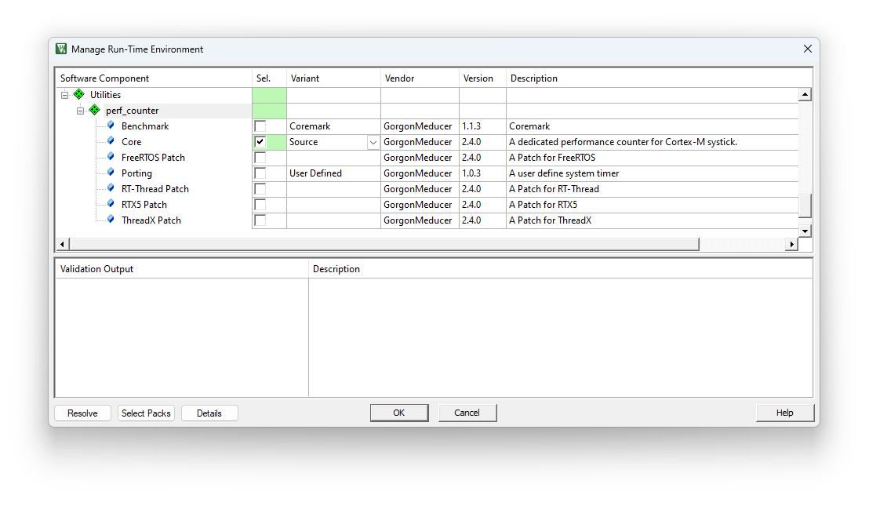Click the Resolve button
869x506 pixels.
82,413
